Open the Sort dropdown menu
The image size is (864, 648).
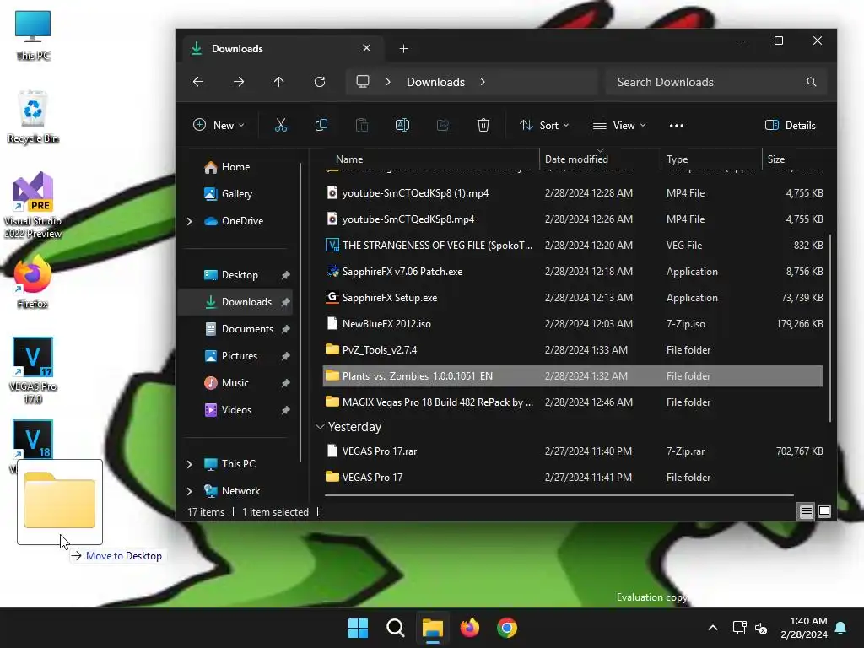tap(544, 125)
